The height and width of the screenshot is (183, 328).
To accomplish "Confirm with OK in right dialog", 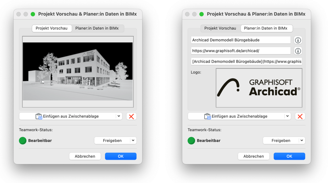I will point(289,156).
